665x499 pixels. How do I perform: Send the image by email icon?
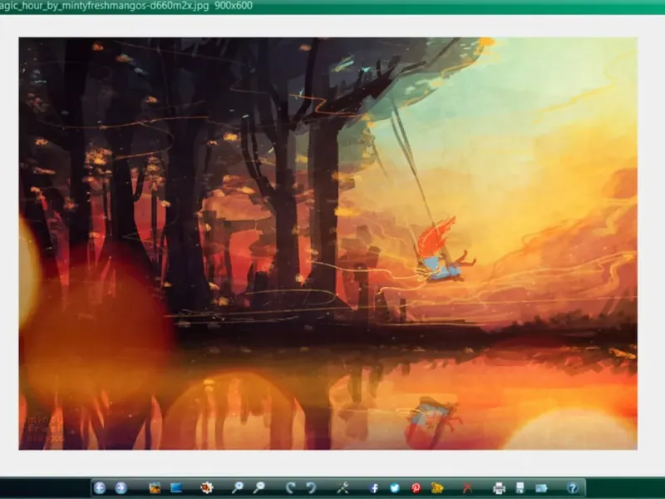[541, 488]
